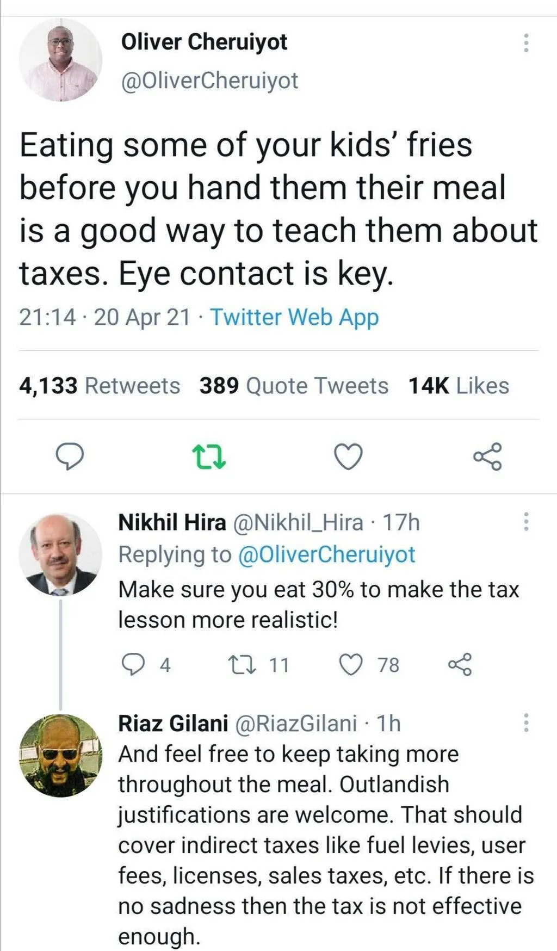Like Nikhil Hira's reply

(x=351, y=664)
